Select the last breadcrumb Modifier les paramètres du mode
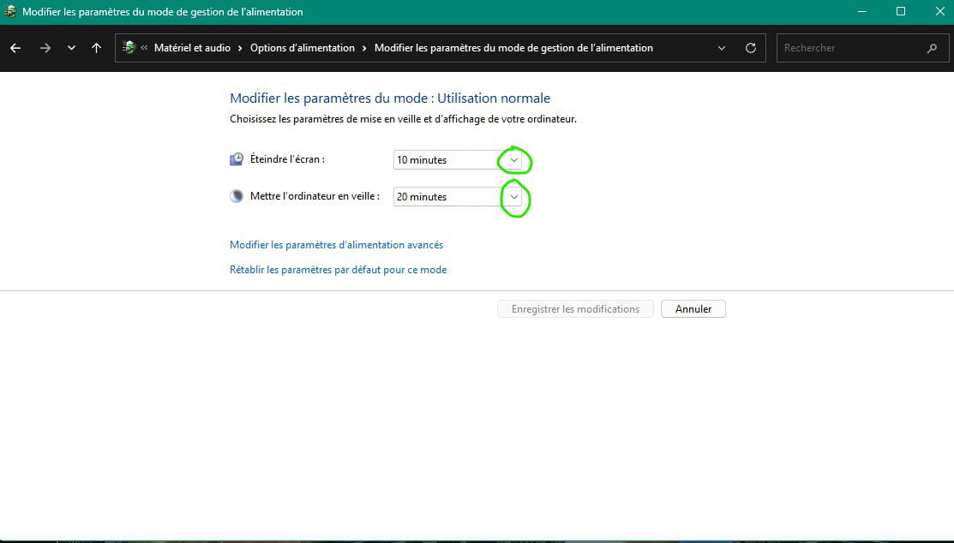The height and width of the screenshot is (543, 954). coord(513,48)
